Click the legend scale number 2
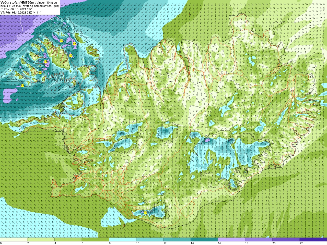 pos(28,243)
